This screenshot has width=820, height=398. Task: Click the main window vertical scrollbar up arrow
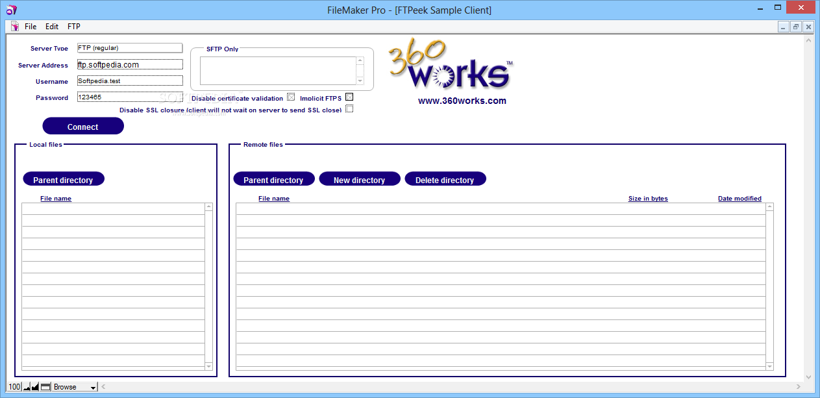click(x=809, y=40)
